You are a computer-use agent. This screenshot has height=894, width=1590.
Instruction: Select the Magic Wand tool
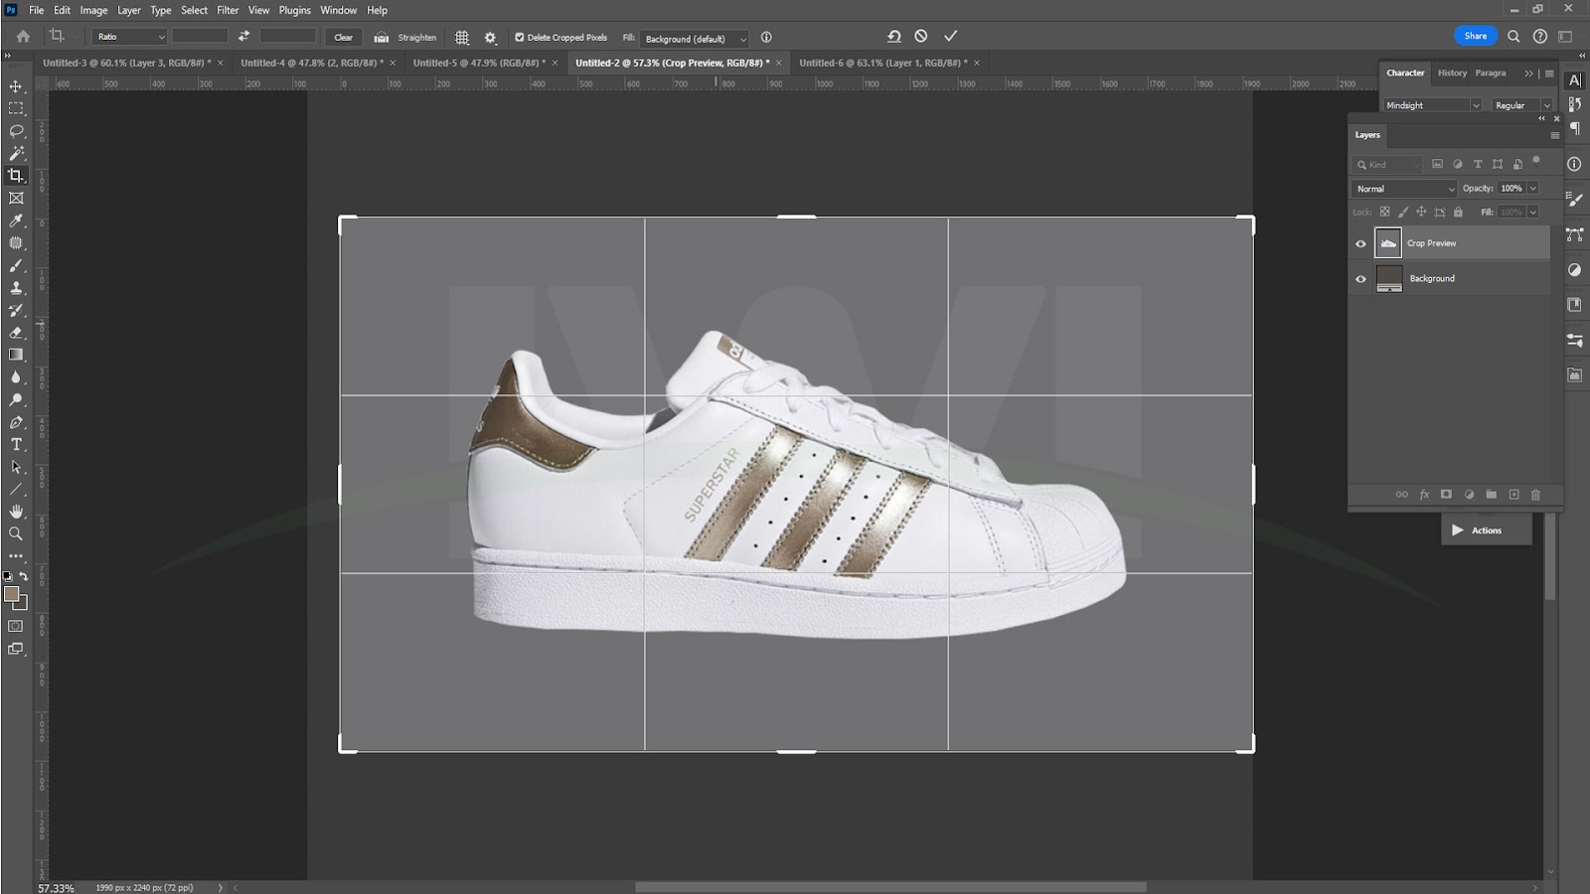click(x=16, y=153)
